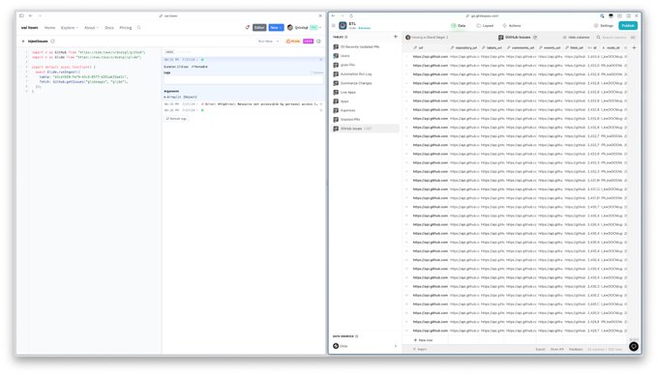Click the viewer avatar in Glide data editor
This screenshot has width=658, height=375.
408,38
